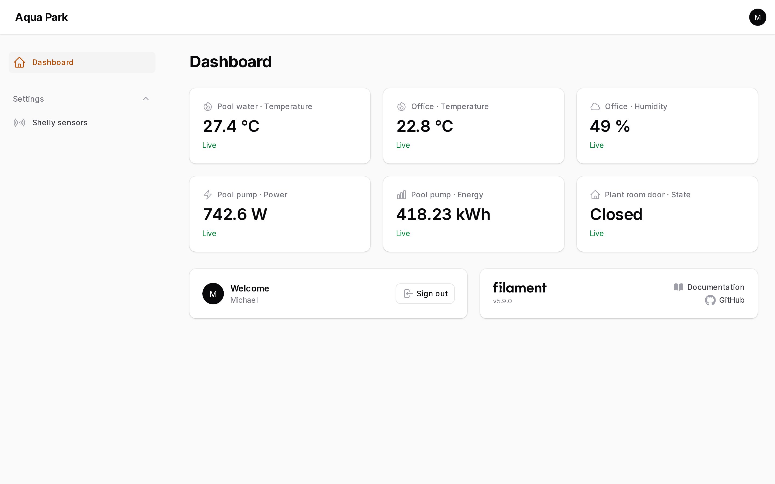Click the Aqua Park brand name
The height and width of the screenshot is (484, 775).
[42, 17]
